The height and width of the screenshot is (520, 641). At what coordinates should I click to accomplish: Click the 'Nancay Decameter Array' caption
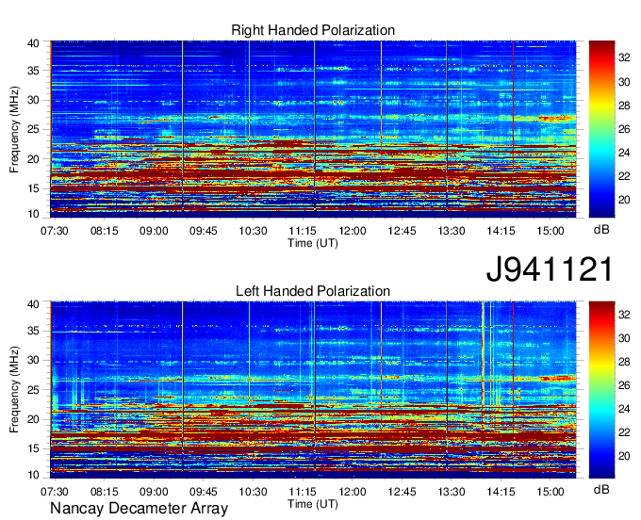point(139,508)
